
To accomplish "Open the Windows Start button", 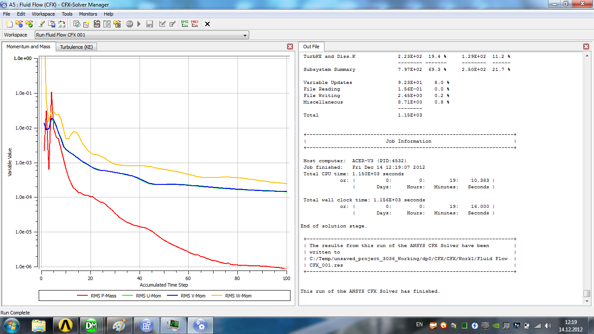I will pyautogui.click(x=11, y=325).
